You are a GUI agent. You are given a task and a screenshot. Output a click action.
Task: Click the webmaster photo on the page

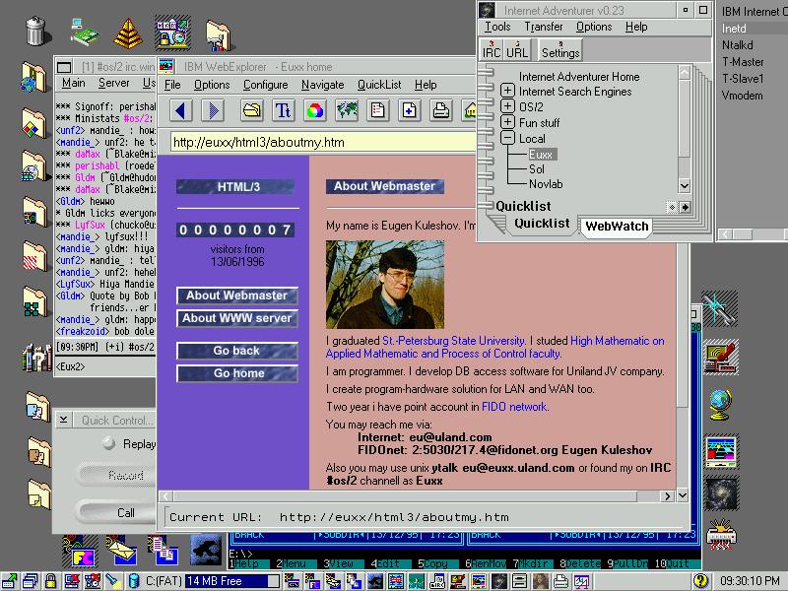(385, 285)
